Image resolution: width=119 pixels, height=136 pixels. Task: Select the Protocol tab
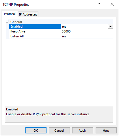point(10,14)
